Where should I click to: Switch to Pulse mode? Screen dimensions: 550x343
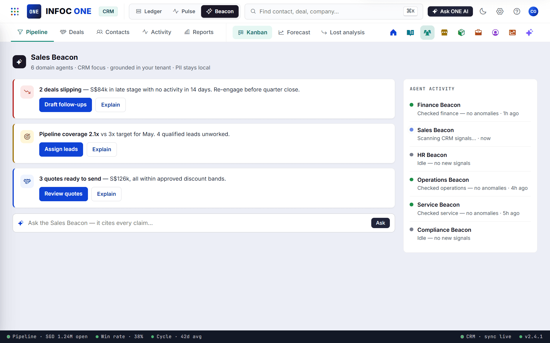[184, 11]
